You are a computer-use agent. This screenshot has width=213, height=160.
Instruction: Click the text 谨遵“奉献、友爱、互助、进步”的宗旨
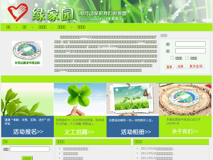pos(27,122)
